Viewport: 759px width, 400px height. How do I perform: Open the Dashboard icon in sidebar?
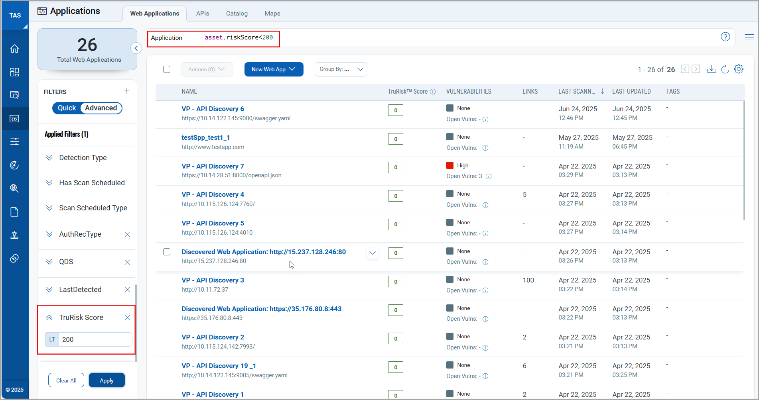(x=14, y=72)
